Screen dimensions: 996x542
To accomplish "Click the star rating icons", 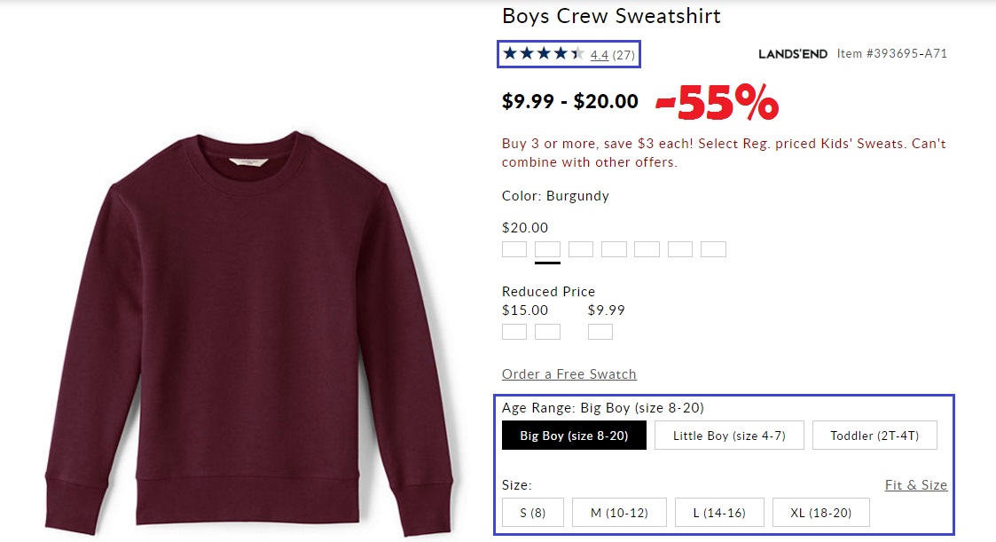I will (543, 54).
